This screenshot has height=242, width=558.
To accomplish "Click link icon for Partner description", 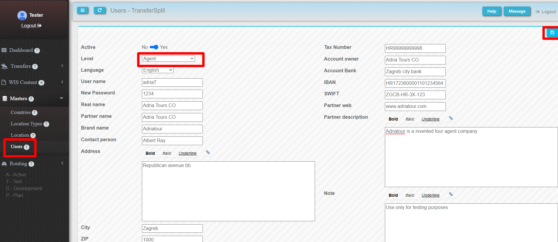I will click(x=451, y=118).
